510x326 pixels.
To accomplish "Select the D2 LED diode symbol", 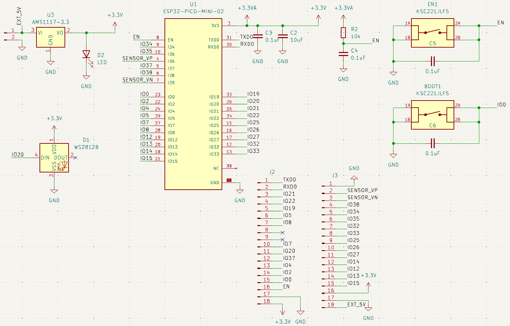I will 86,54.
